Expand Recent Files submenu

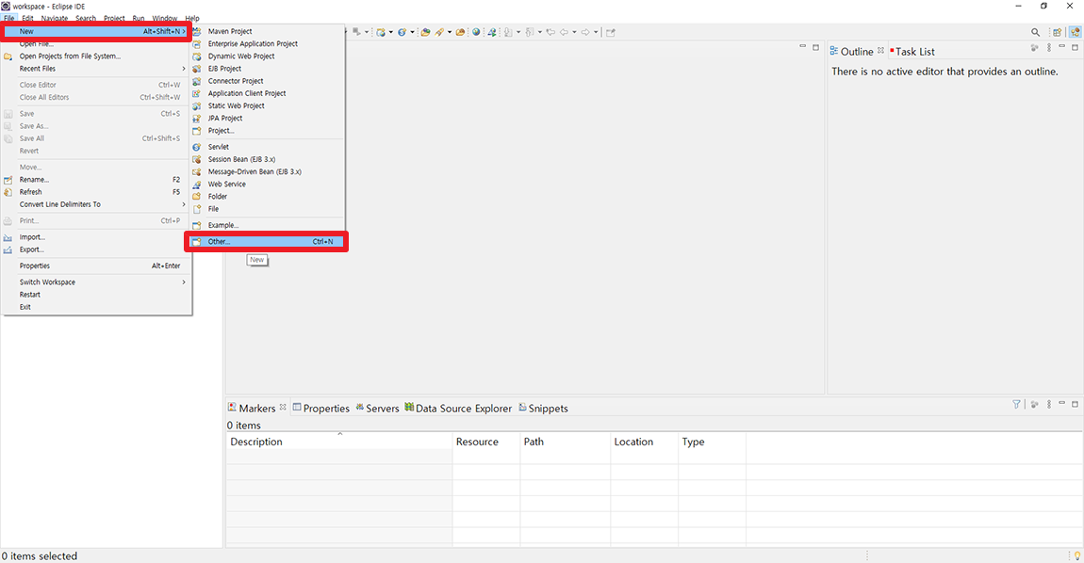pyautogui.click(x=96, y=69)
